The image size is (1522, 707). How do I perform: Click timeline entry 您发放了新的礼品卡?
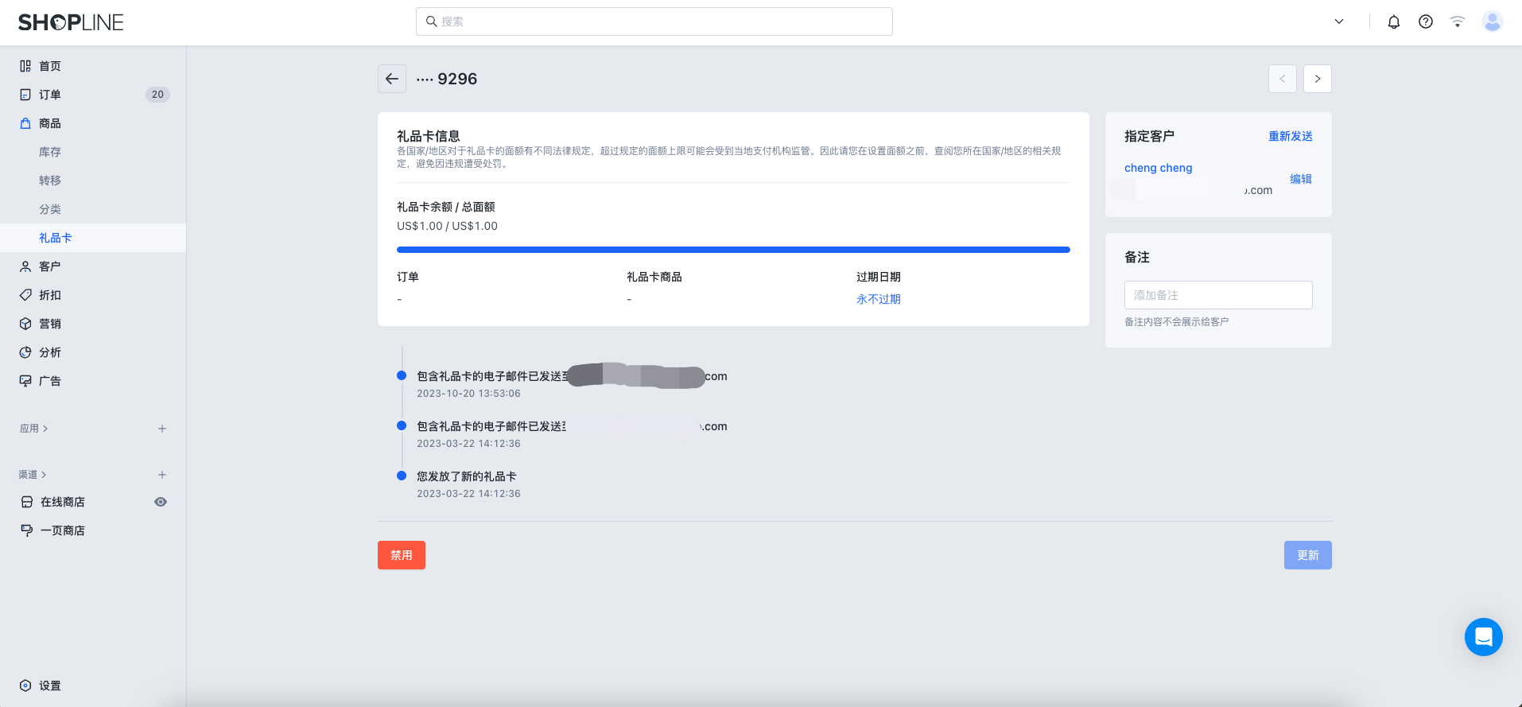click(x=467, y=476)
